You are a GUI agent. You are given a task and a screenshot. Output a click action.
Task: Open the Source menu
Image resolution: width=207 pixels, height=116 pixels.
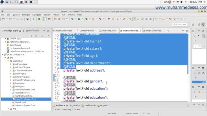pyautogui.click(x=16, y=15)
